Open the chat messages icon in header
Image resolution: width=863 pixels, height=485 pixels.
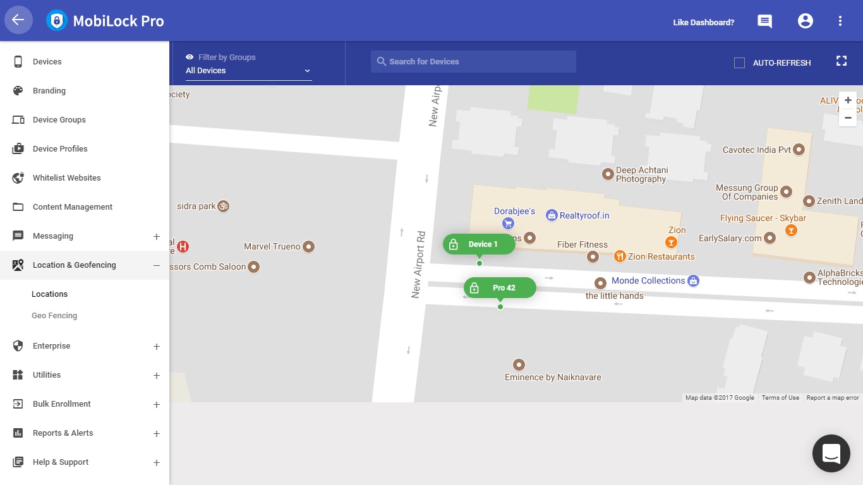pos(764,21)
